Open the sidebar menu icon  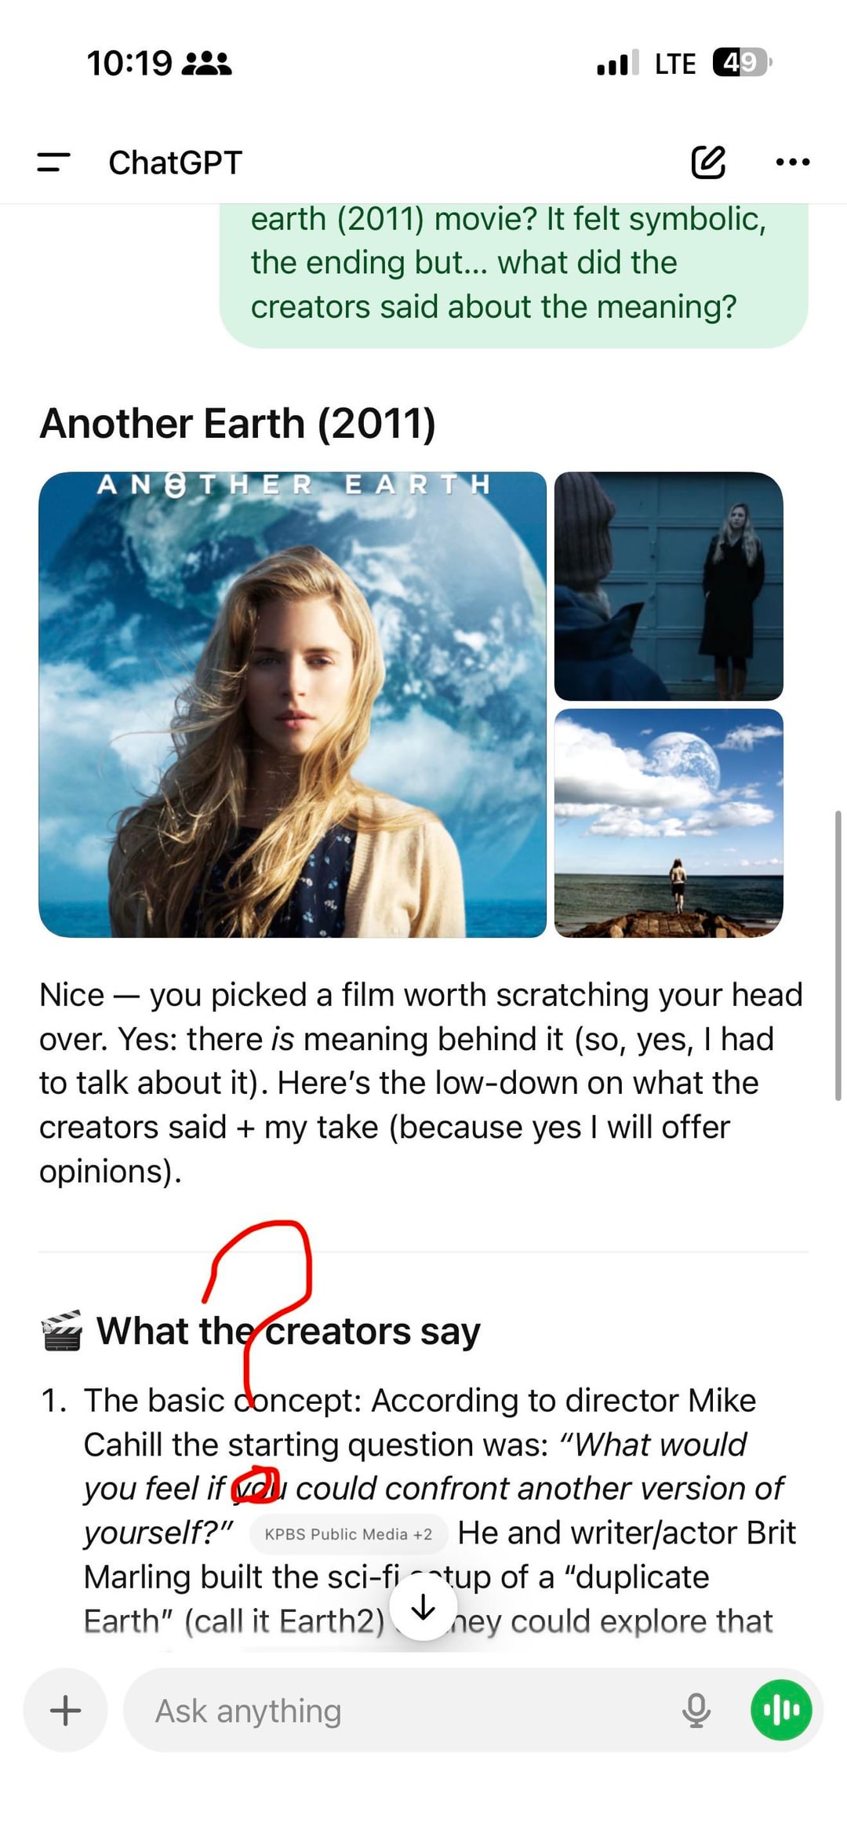[x=53, y=162]
